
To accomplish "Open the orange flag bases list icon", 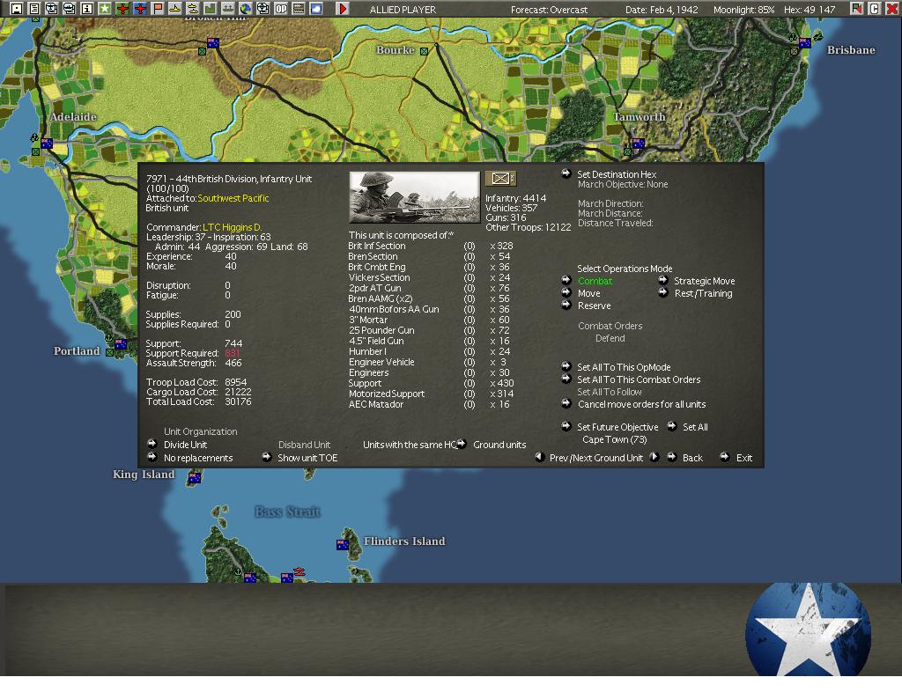I will (x=158, y=9).
